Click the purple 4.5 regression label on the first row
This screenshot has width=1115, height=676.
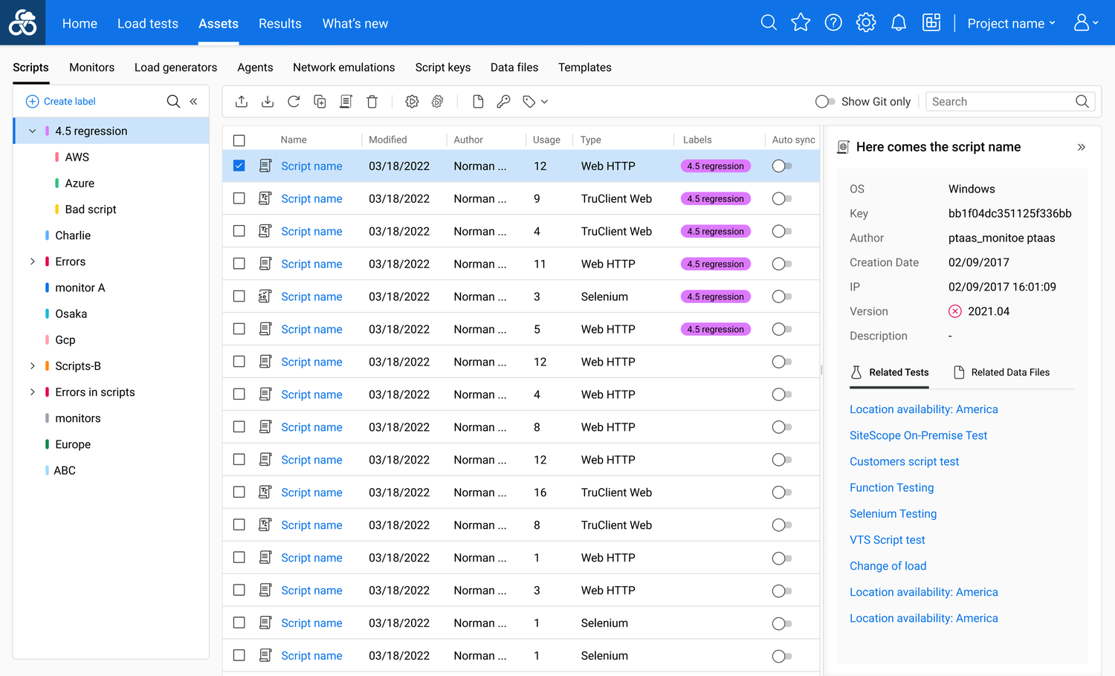click(x=715, y=166)
